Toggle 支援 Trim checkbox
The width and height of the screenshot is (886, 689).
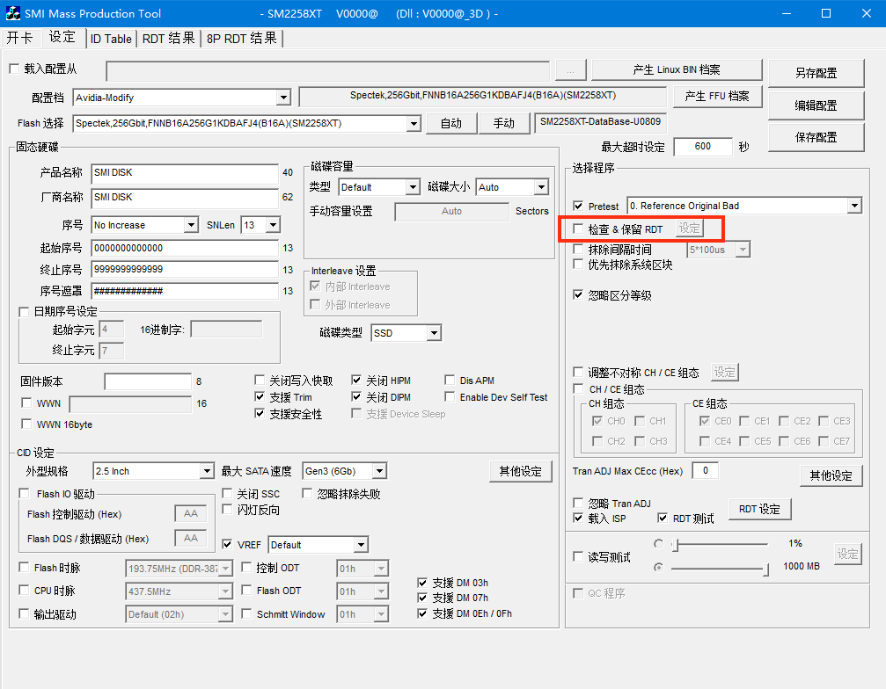tap(260, 397)
